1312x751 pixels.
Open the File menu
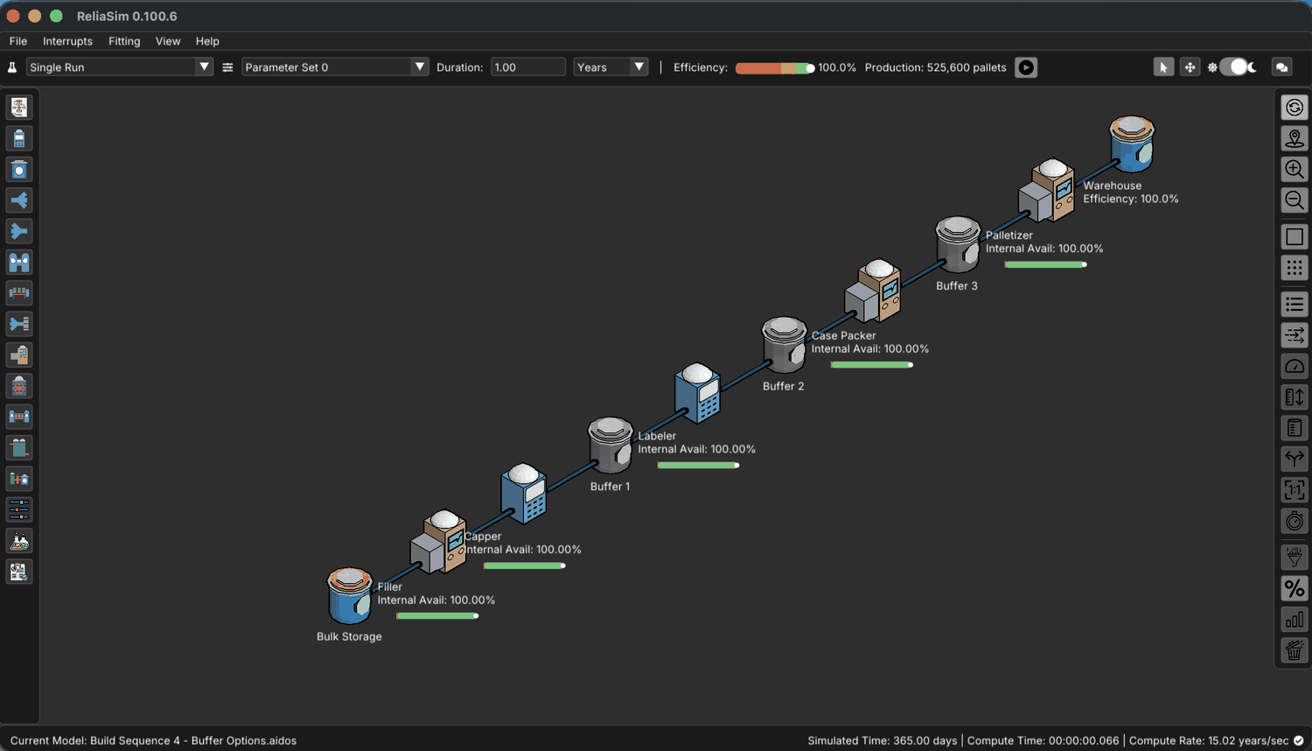18,41
